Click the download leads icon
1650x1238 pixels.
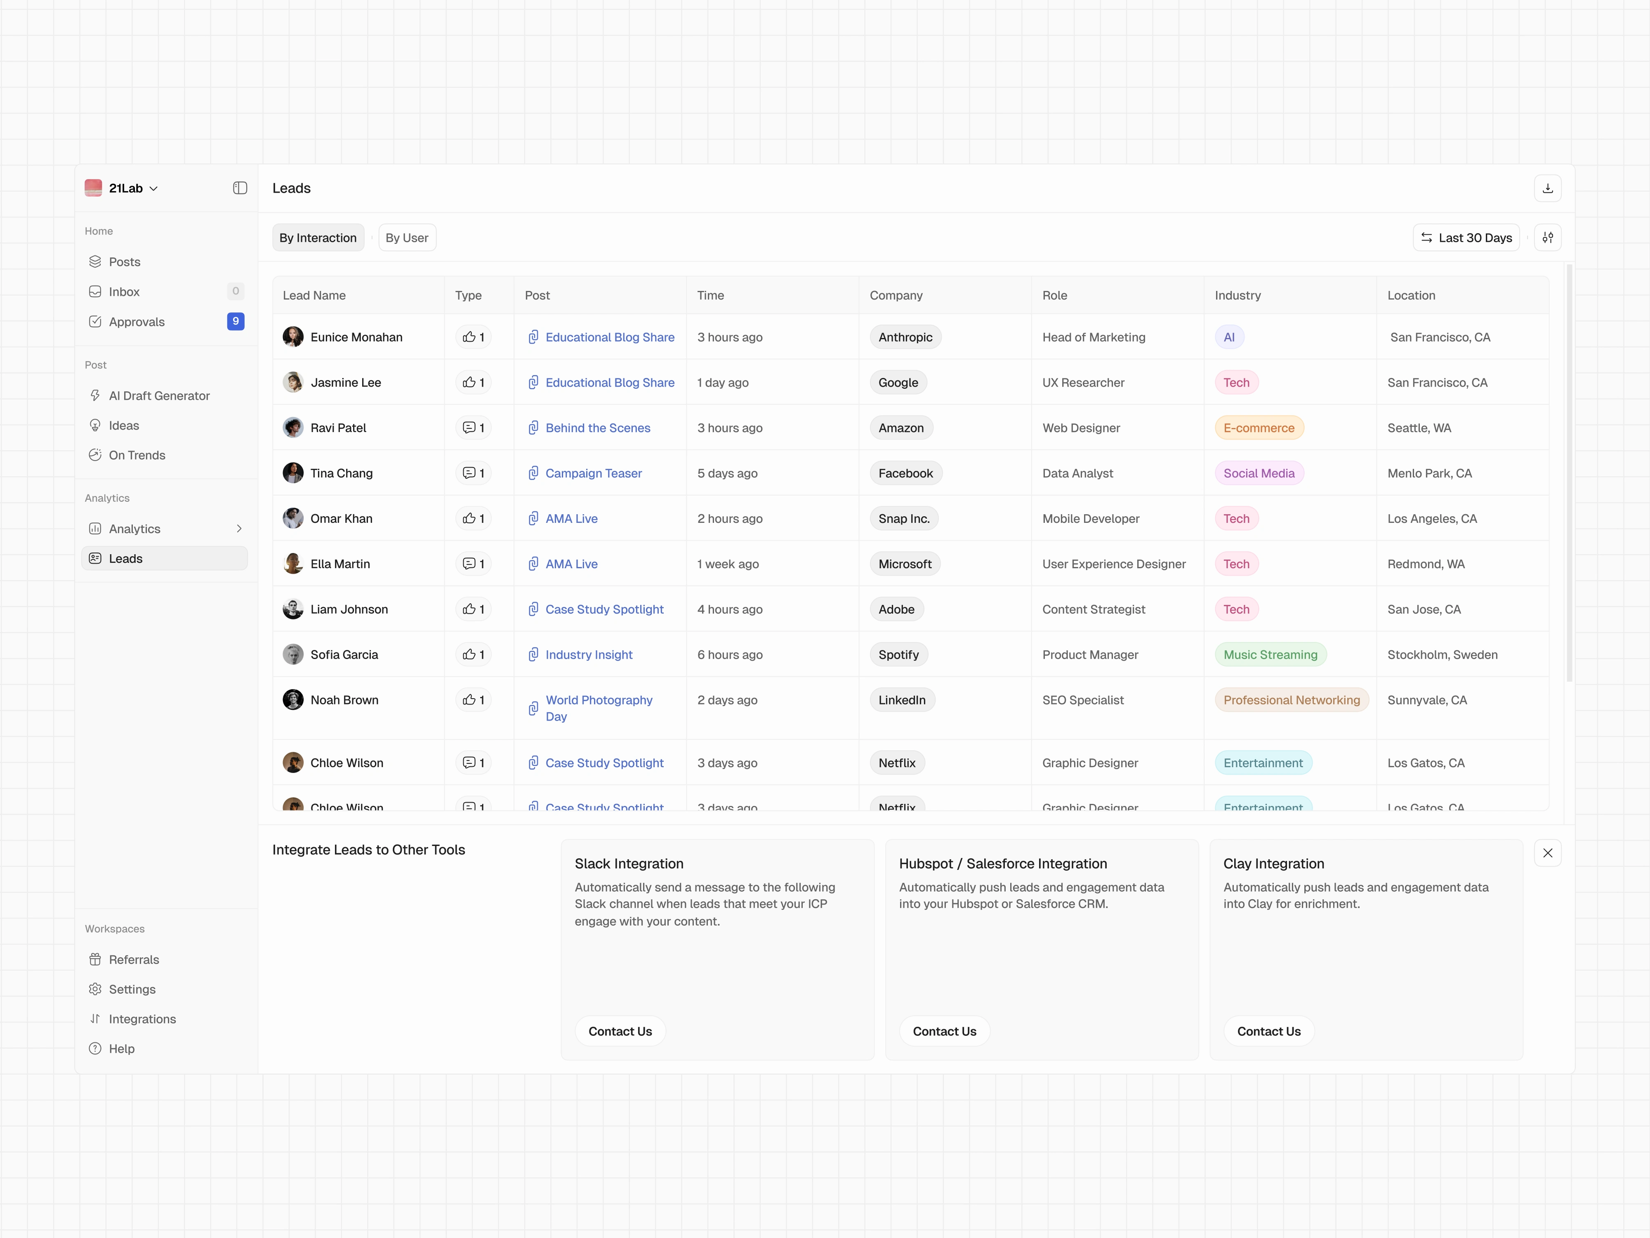point(1547,188)
